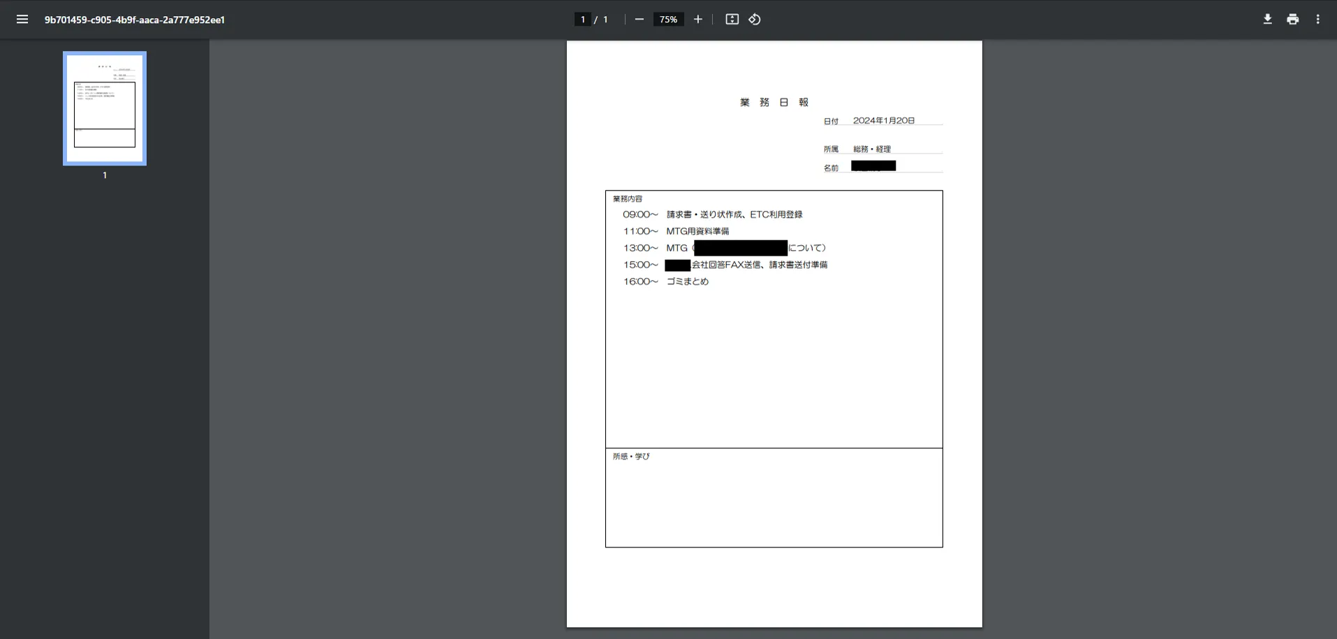Viewport: 1337px width, 639px height.
Task: Click the MTG用資料準備 entry at 11:00
Action: [697, 231]
